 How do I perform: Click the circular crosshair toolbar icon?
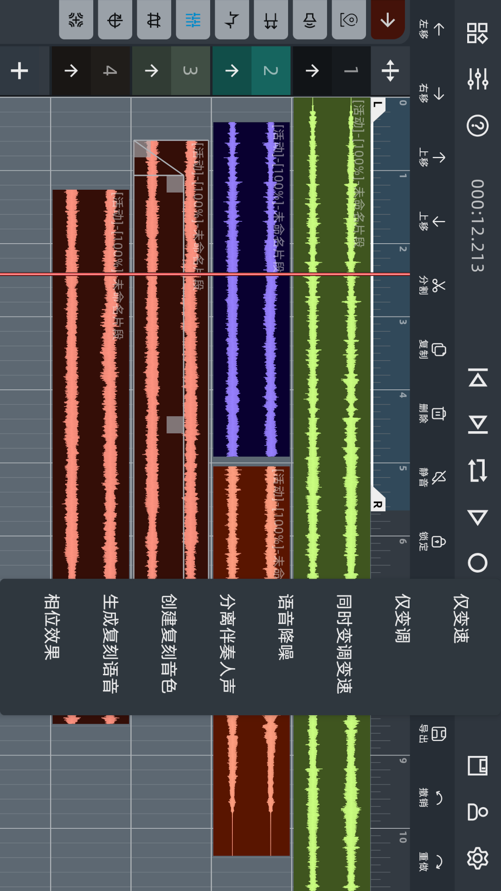tap(115, 20)
